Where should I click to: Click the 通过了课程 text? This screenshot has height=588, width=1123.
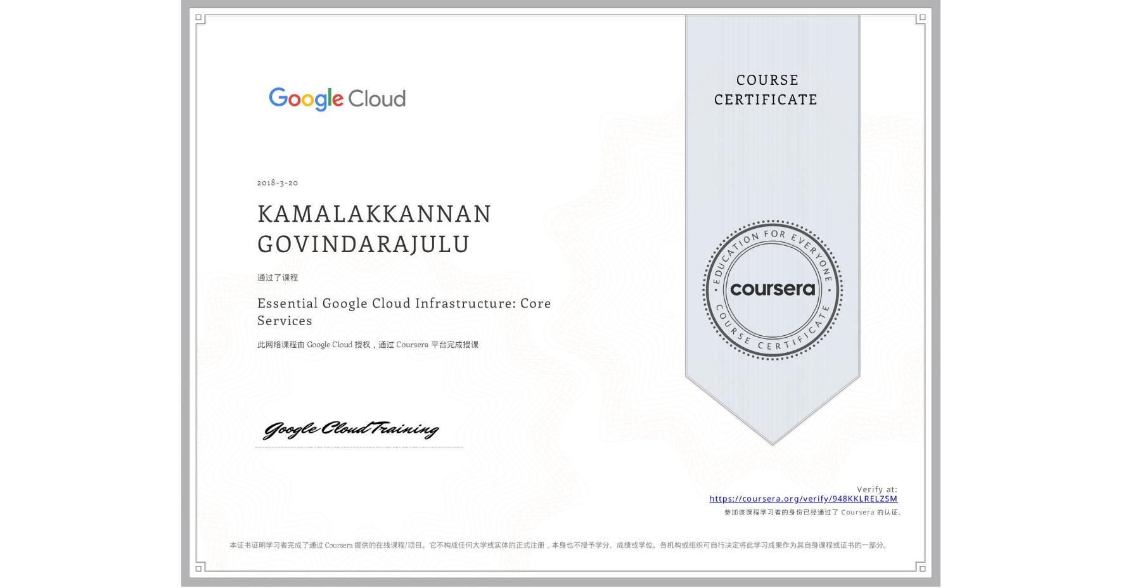click(x=278, y=278)
